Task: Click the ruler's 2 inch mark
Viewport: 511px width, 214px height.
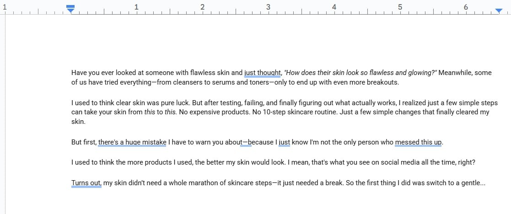Action: (202, 7)
